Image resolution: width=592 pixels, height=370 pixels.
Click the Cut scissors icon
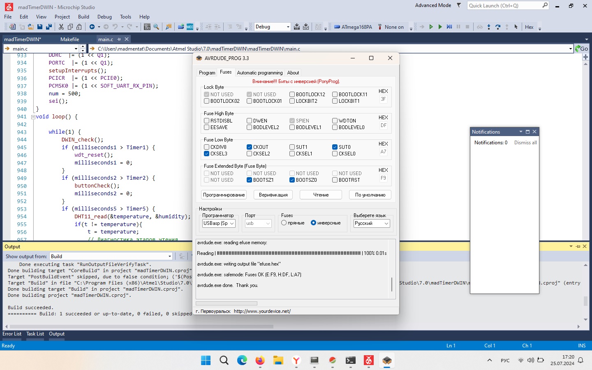pyautogui.click(x=61, y=27)
